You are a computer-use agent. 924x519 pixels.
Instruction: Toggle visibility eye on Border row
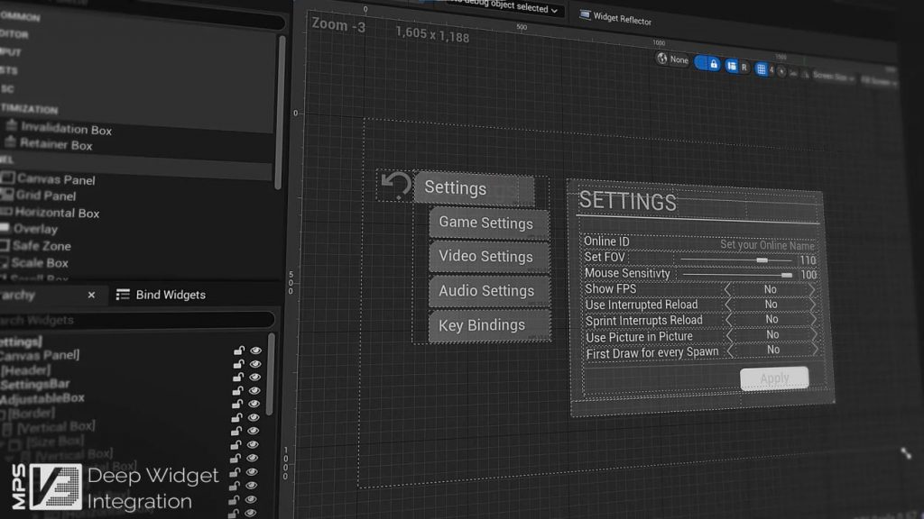(x=254, y=417)
